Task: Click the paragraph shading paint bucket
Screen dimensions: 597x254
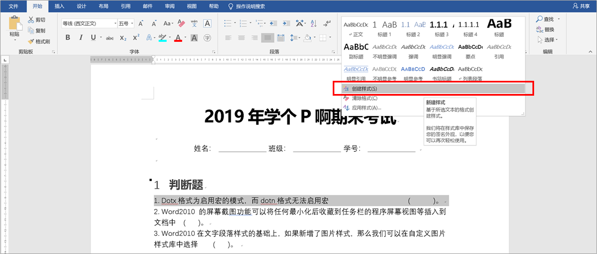Action: click(308, 37)
